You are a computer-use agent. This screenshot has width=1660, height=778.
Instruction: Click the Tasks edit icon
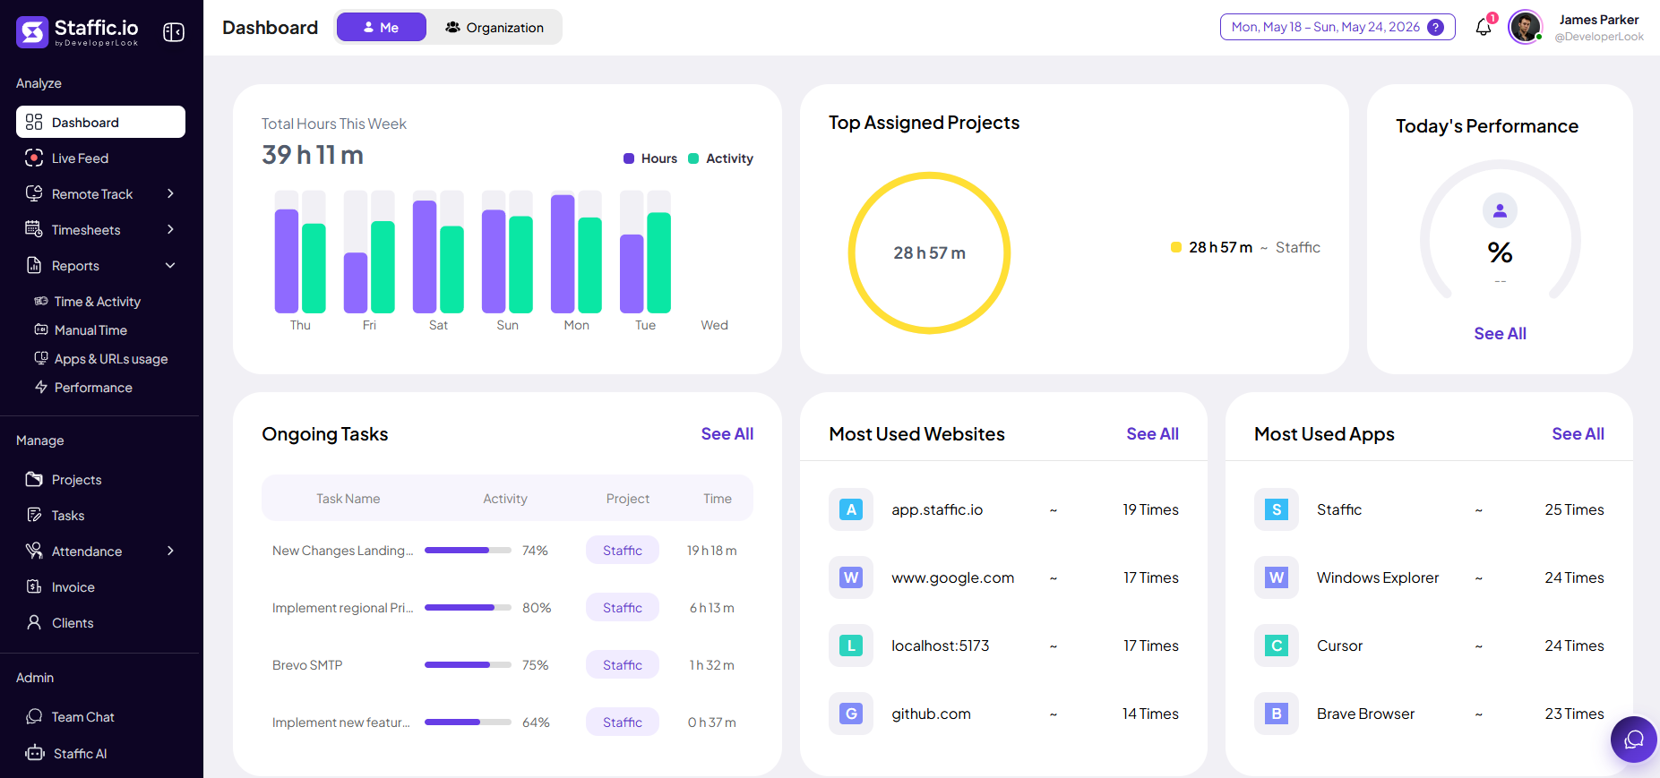[x=34, y=515]
